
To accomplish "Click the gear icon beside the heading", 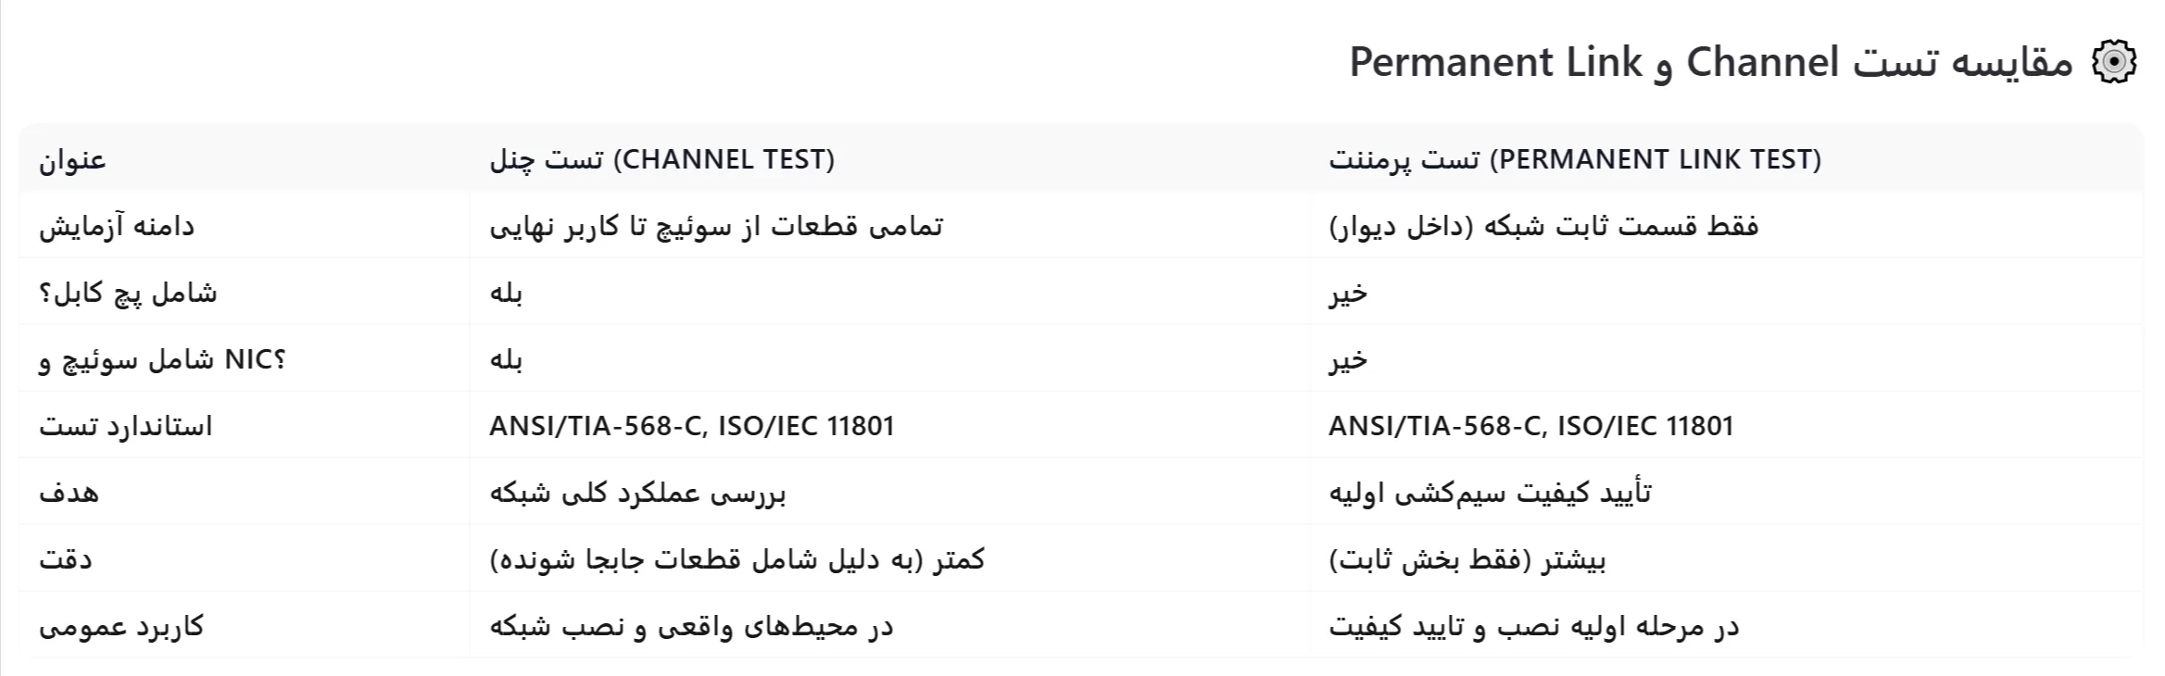I will [x=2115, y=63].
